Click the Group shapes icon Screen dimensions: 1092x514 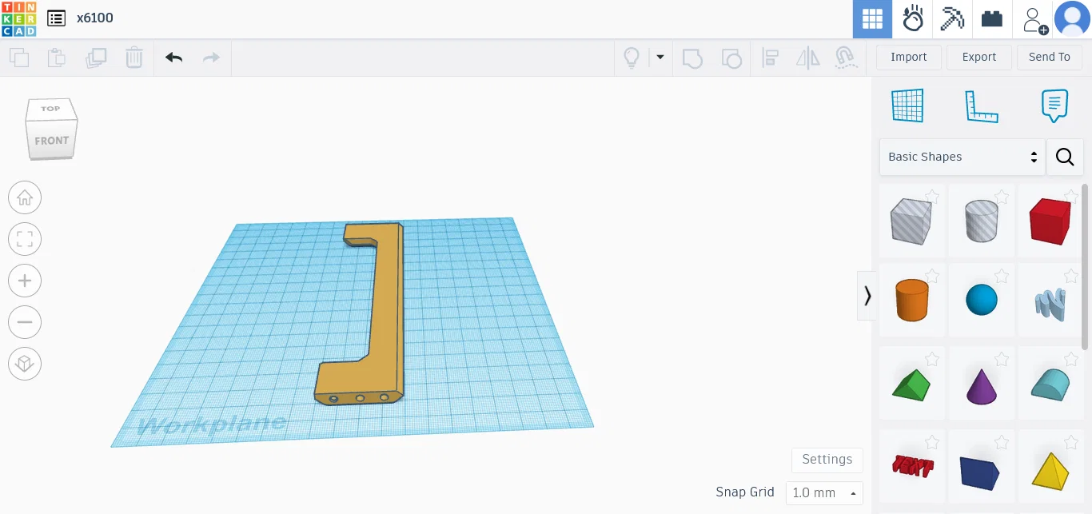click(692, 58)
